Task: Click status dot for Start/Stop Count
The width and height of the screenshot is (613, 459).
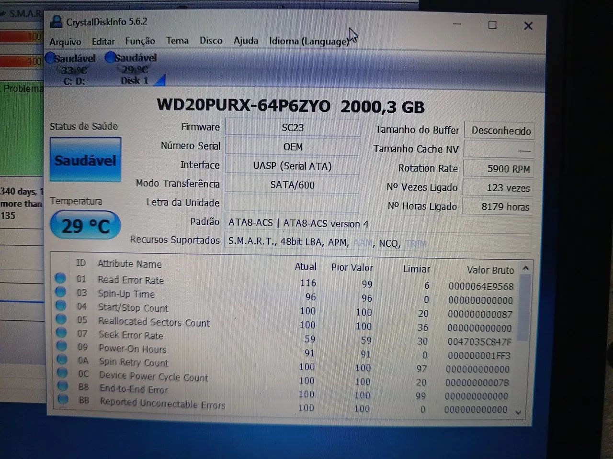Action: tap(61, 305)
